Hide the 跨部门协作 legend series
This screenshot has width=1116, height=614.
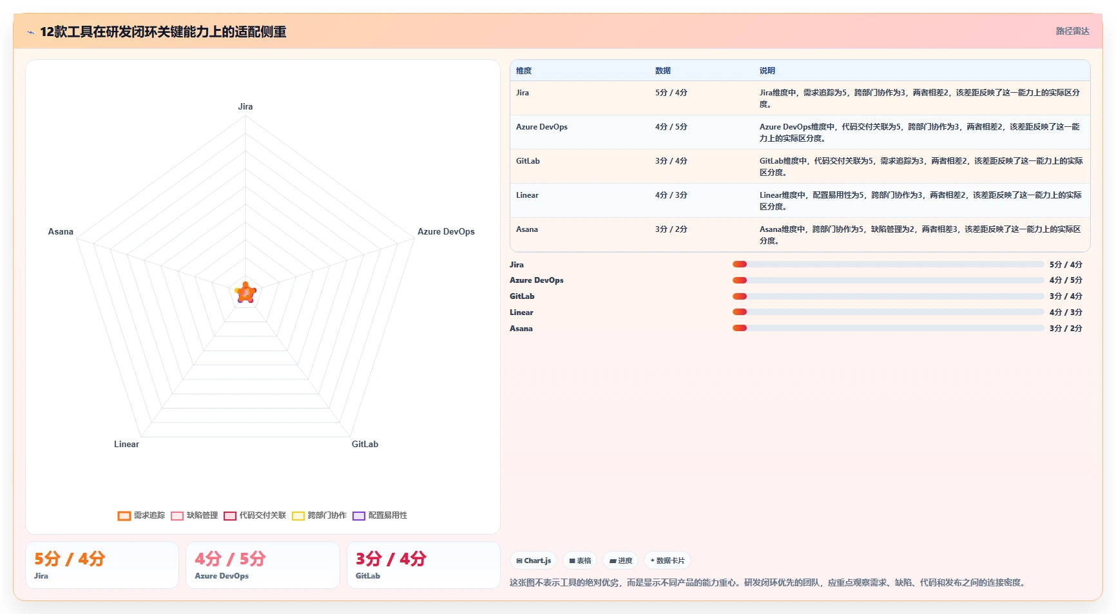pos(319,515)
